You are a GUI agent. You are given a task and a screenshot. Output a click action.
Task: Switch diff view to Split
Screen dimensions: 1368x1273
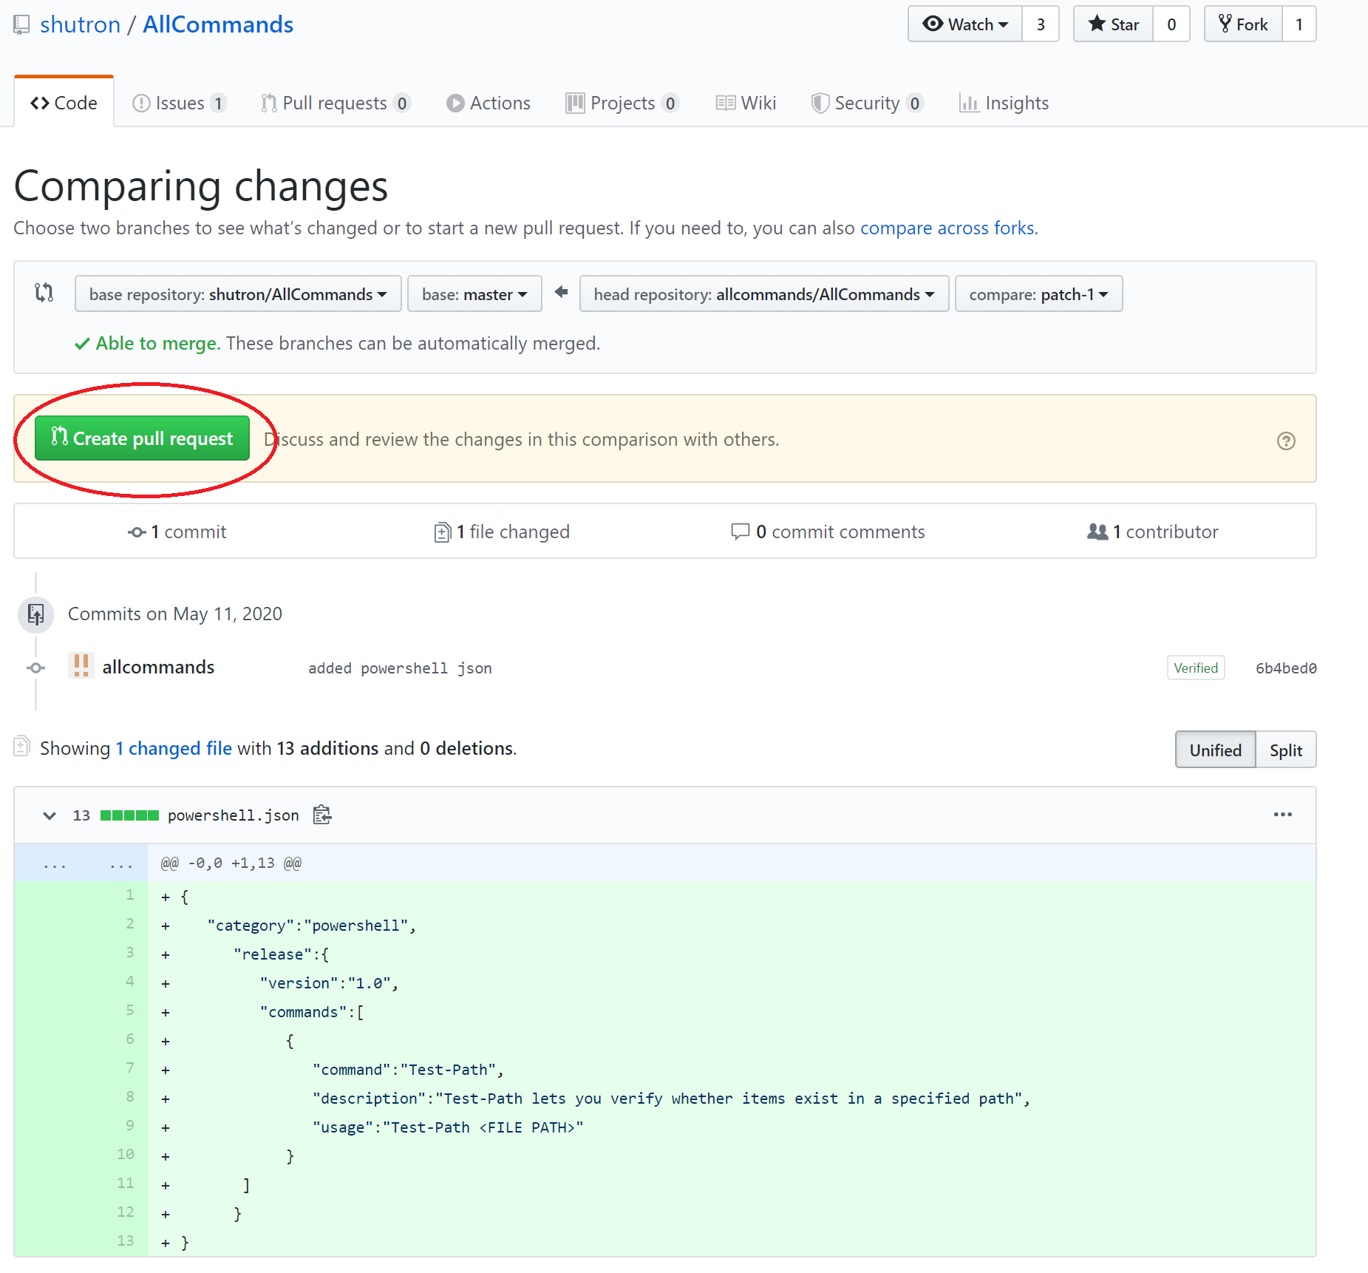pos(1285,750)
